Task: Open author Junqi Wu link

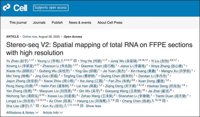Action: pyautogui.click(x=124, y=61)
